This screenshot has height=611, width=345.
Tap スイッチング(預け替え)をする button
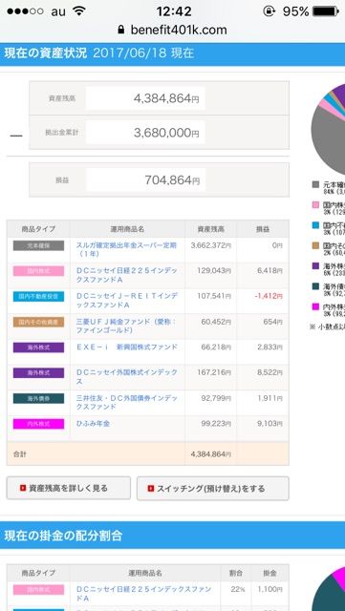pos(213,488)
